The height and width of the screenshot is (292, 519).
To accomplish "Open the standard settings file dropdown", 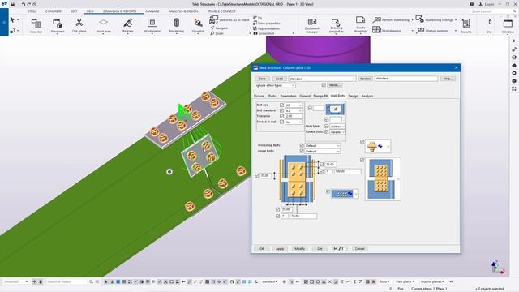I will click(323, 79).
